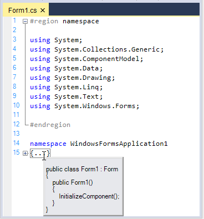This screenshot has height=219, width=204.
Task: Close the Form1.cs tab
Action: pyautogui.click(x=43, y=11)
